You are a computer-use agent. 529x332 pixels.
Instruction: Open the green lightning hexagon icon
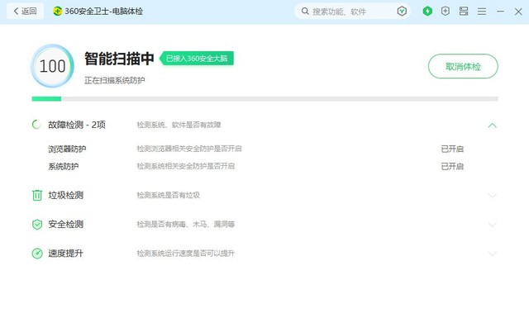coord(427,11)
